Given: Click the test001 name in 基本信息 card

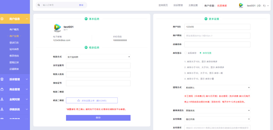Looking at the screenshot, I should point(69,27).
